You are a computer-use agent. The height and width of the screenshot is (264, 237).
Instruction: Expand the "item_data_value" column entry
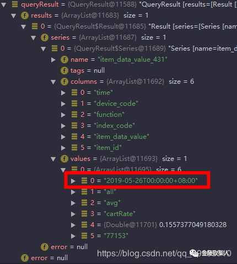pyautogui.click(x=63, y=137)
